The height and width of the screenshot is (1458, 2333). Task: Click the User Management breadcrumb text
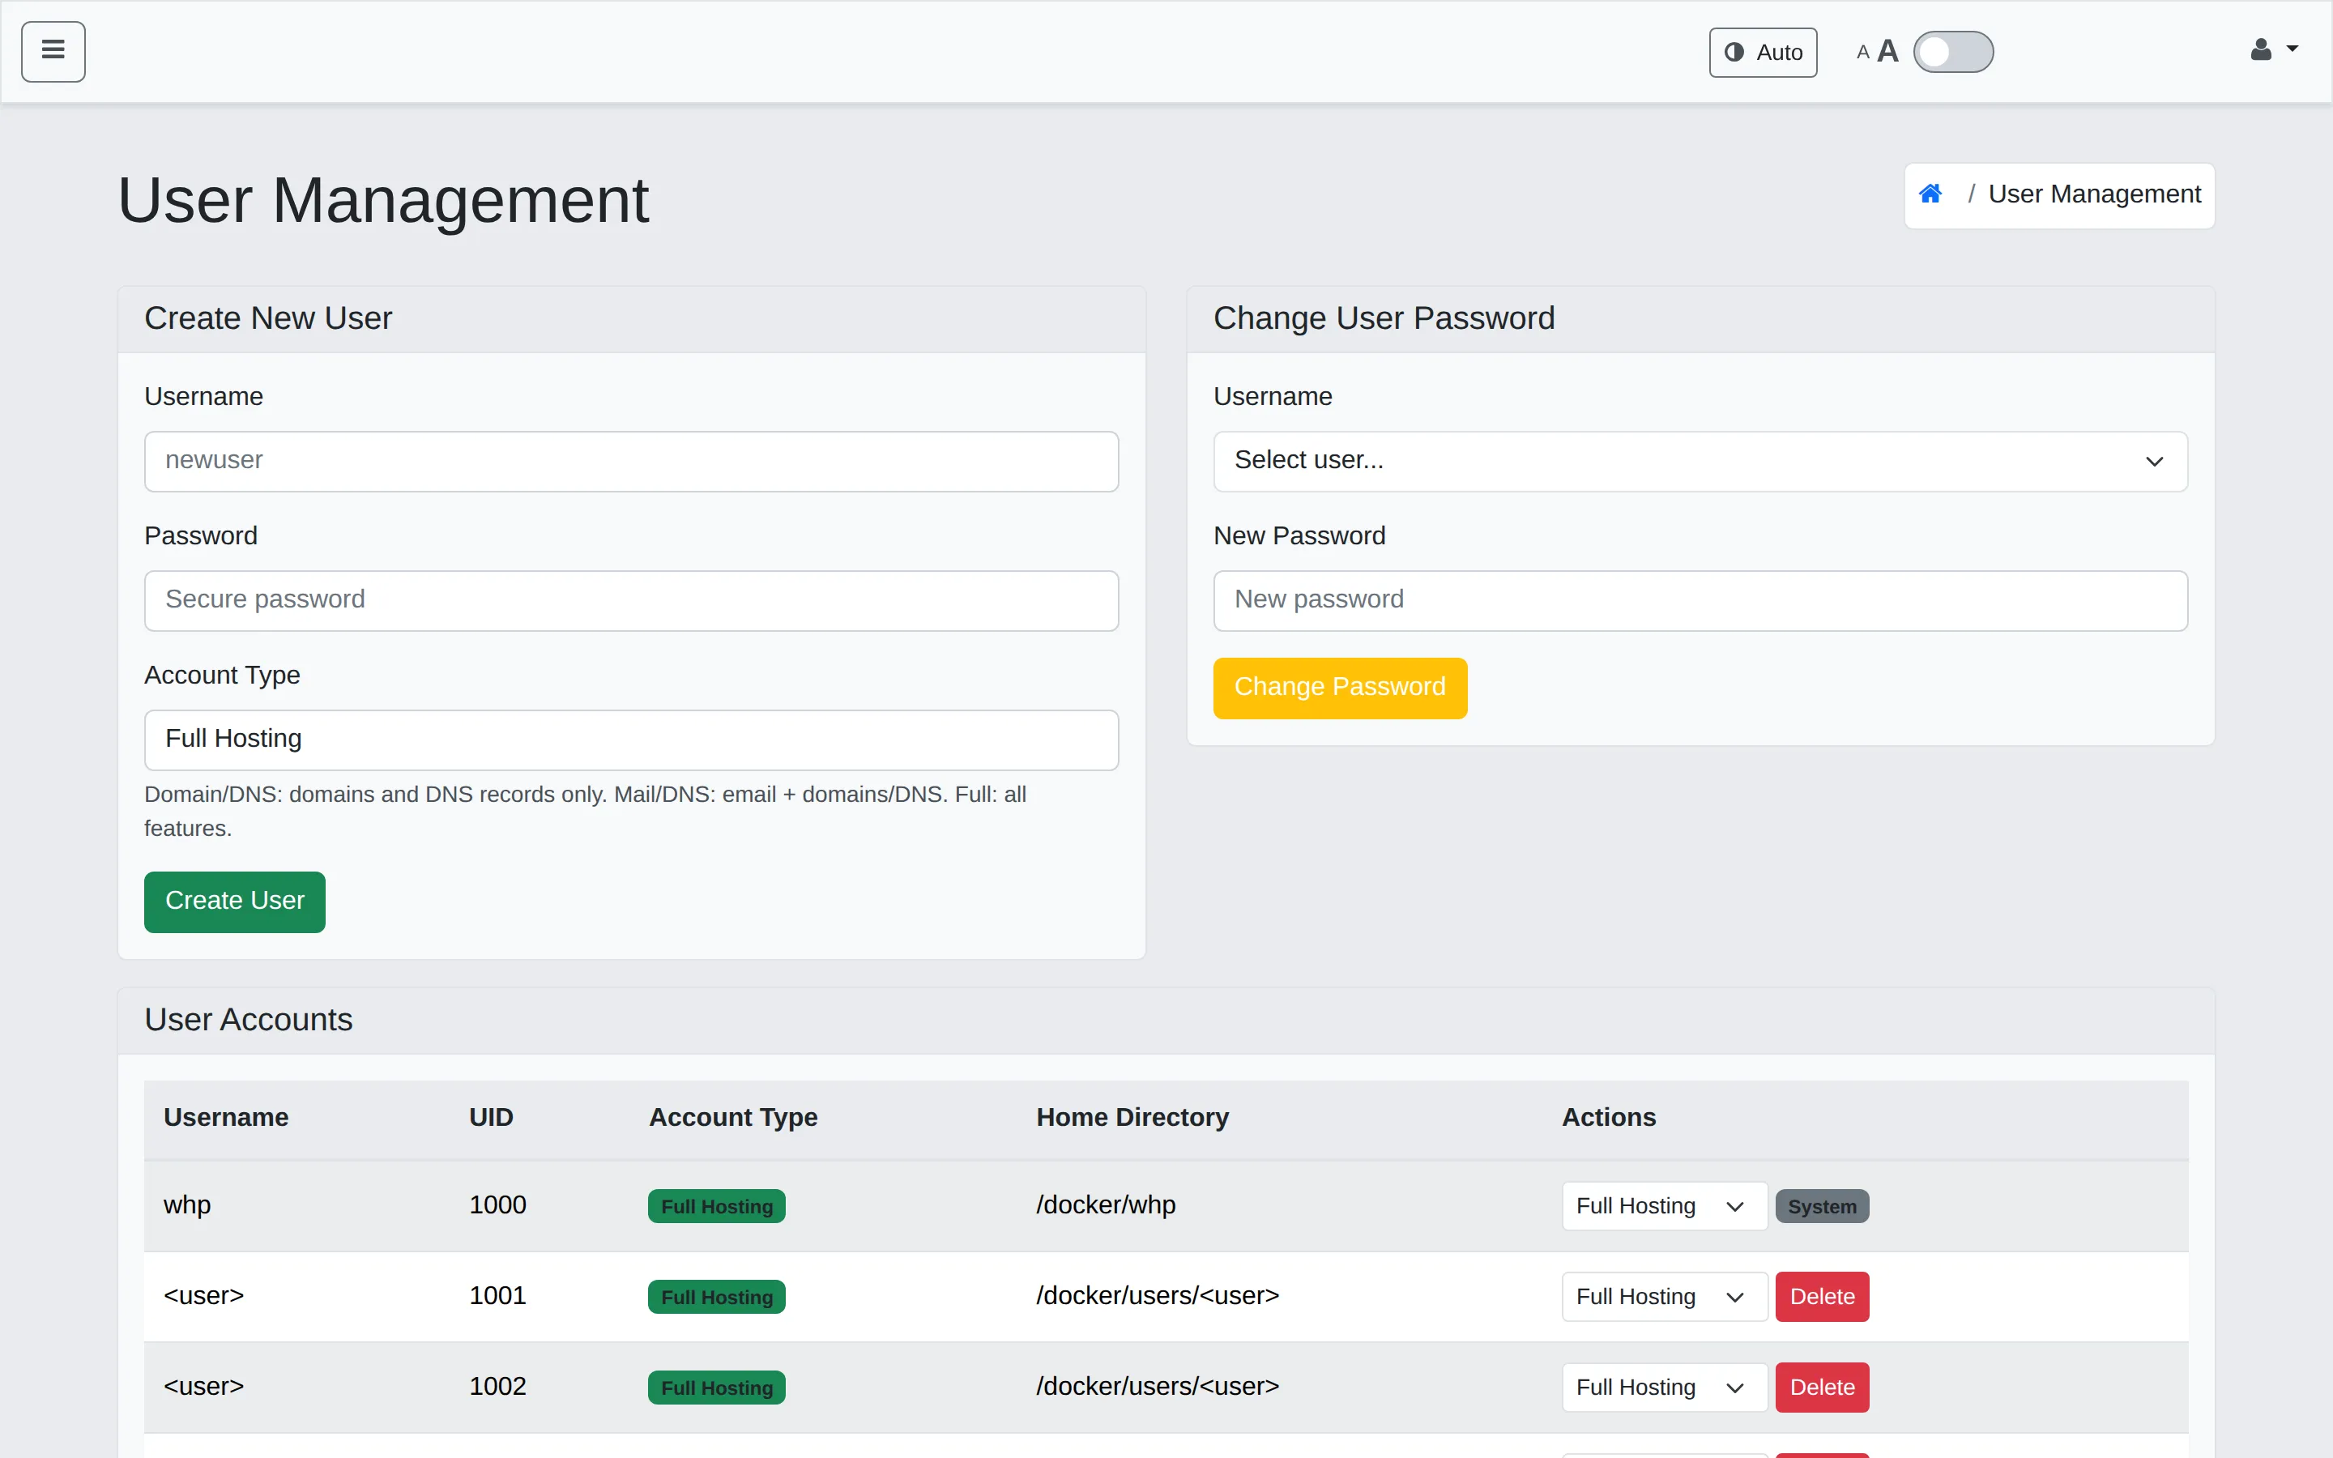pyautogui.click(x=2094, y=194)
